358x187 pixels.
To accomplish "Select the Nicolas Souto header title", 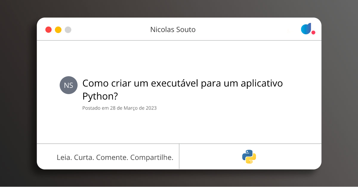I will 173,29.
